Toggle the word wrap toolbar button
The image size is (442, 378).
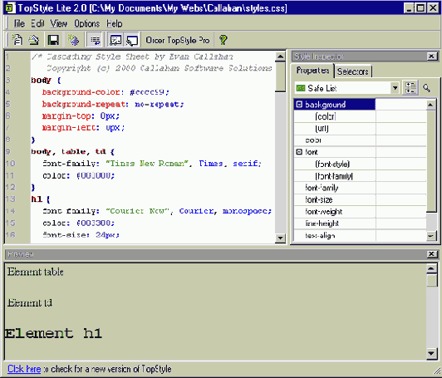95,40
